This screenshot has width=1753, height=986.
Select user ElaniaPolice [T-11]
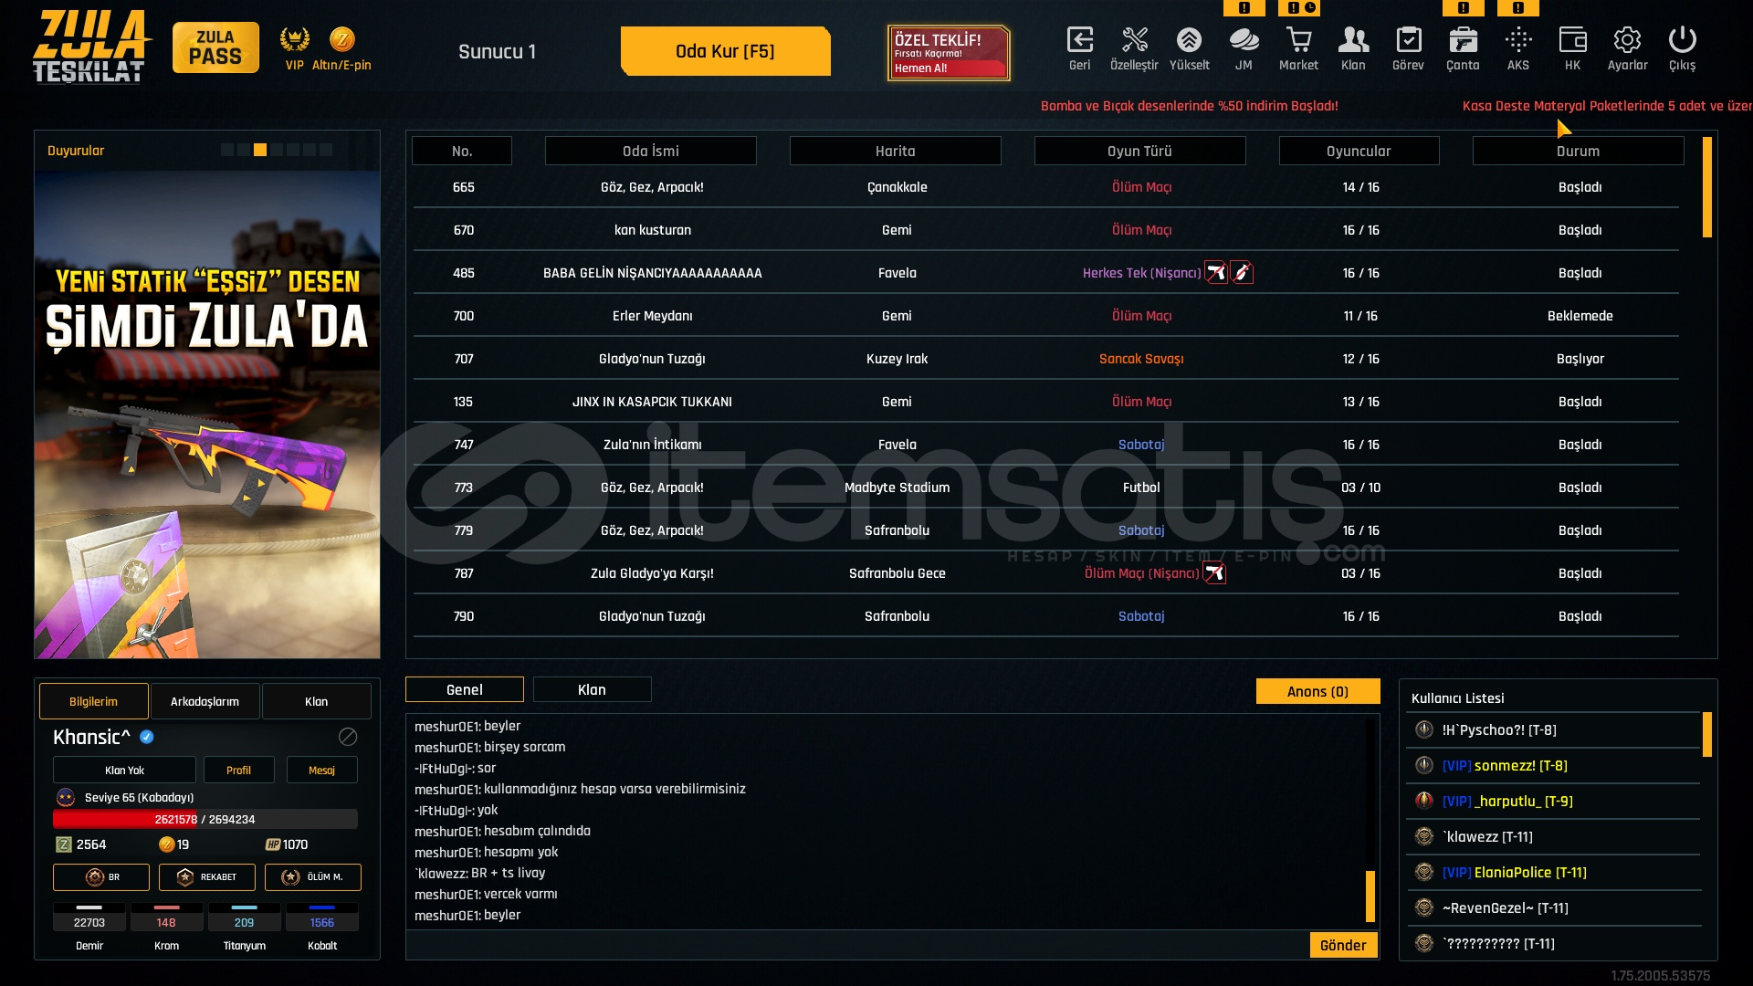click(x=1554, y=872)
